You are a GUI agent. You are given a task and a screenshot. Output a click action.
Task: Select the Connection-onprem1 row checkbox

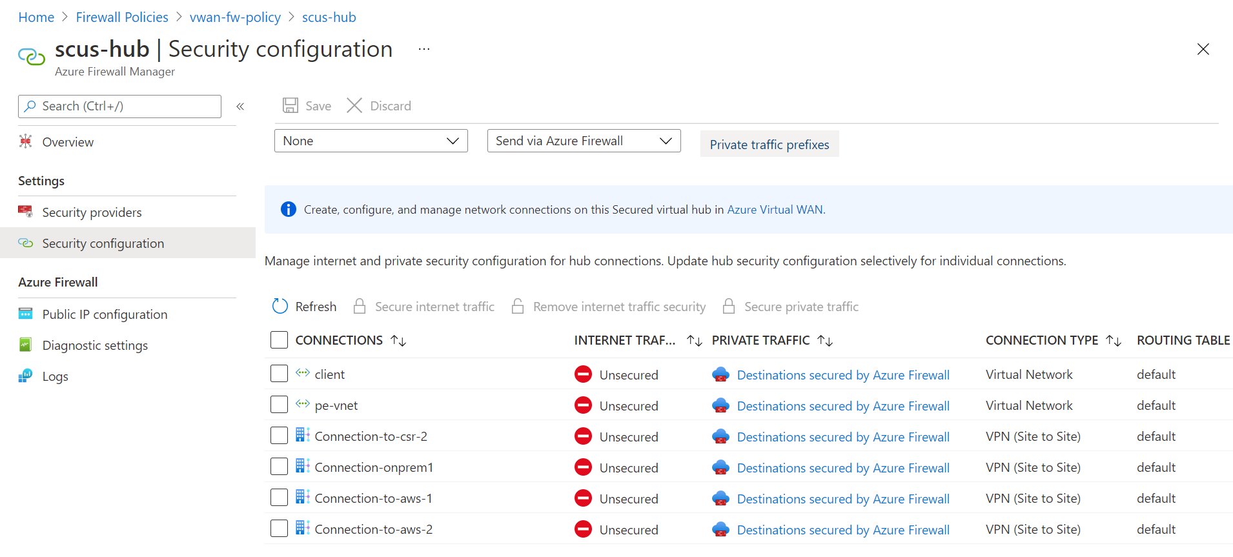pos(279,467)
